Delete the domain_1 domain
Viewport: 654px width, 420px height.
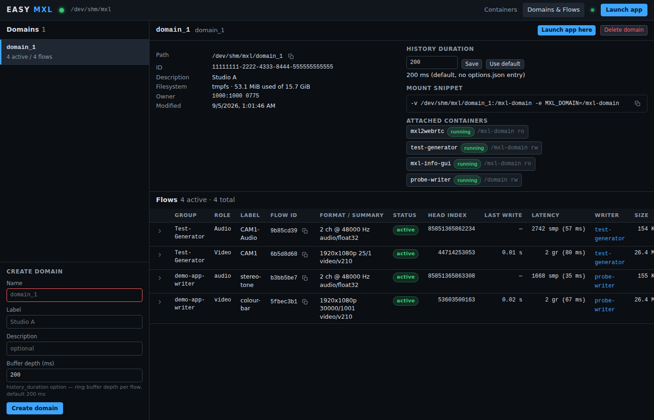click(x=624, y=30)
